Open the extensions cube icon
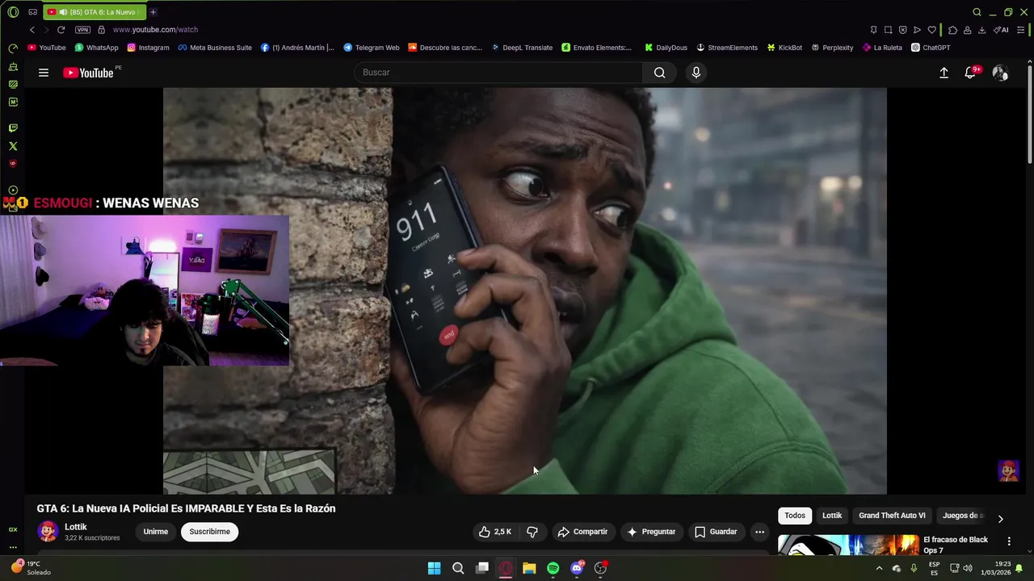This screenshot has height=581, width=1034. pyautogui.click(x=952, y=30)
